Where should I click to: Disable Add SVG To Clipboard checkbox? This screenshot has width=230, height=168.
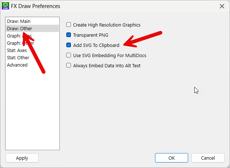tap(68, 45)
